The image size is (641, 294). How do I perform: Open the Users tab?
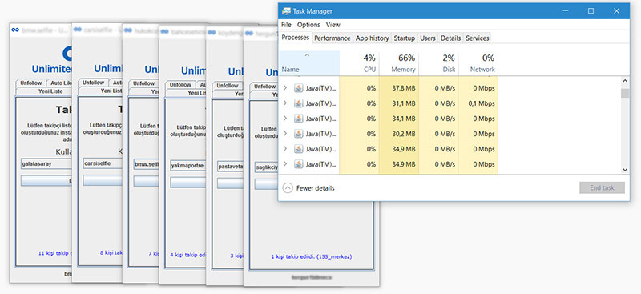click(428, 38)
